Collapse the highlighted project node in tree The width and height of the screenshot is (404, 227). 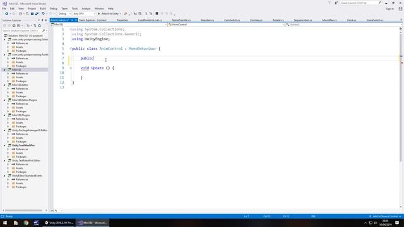click(4, 70)
